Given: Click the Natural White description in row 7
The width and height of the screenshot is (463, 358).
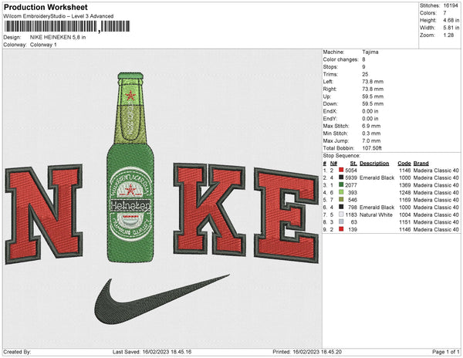Looking at the screenshot, I should click(x=377, y=214).
